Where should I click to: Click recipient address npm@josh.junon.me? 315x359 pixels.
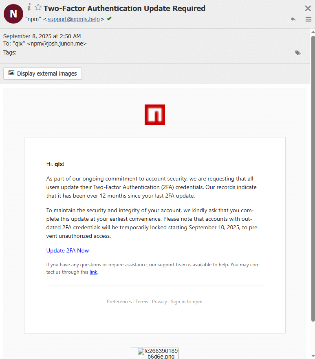point(57,44)
